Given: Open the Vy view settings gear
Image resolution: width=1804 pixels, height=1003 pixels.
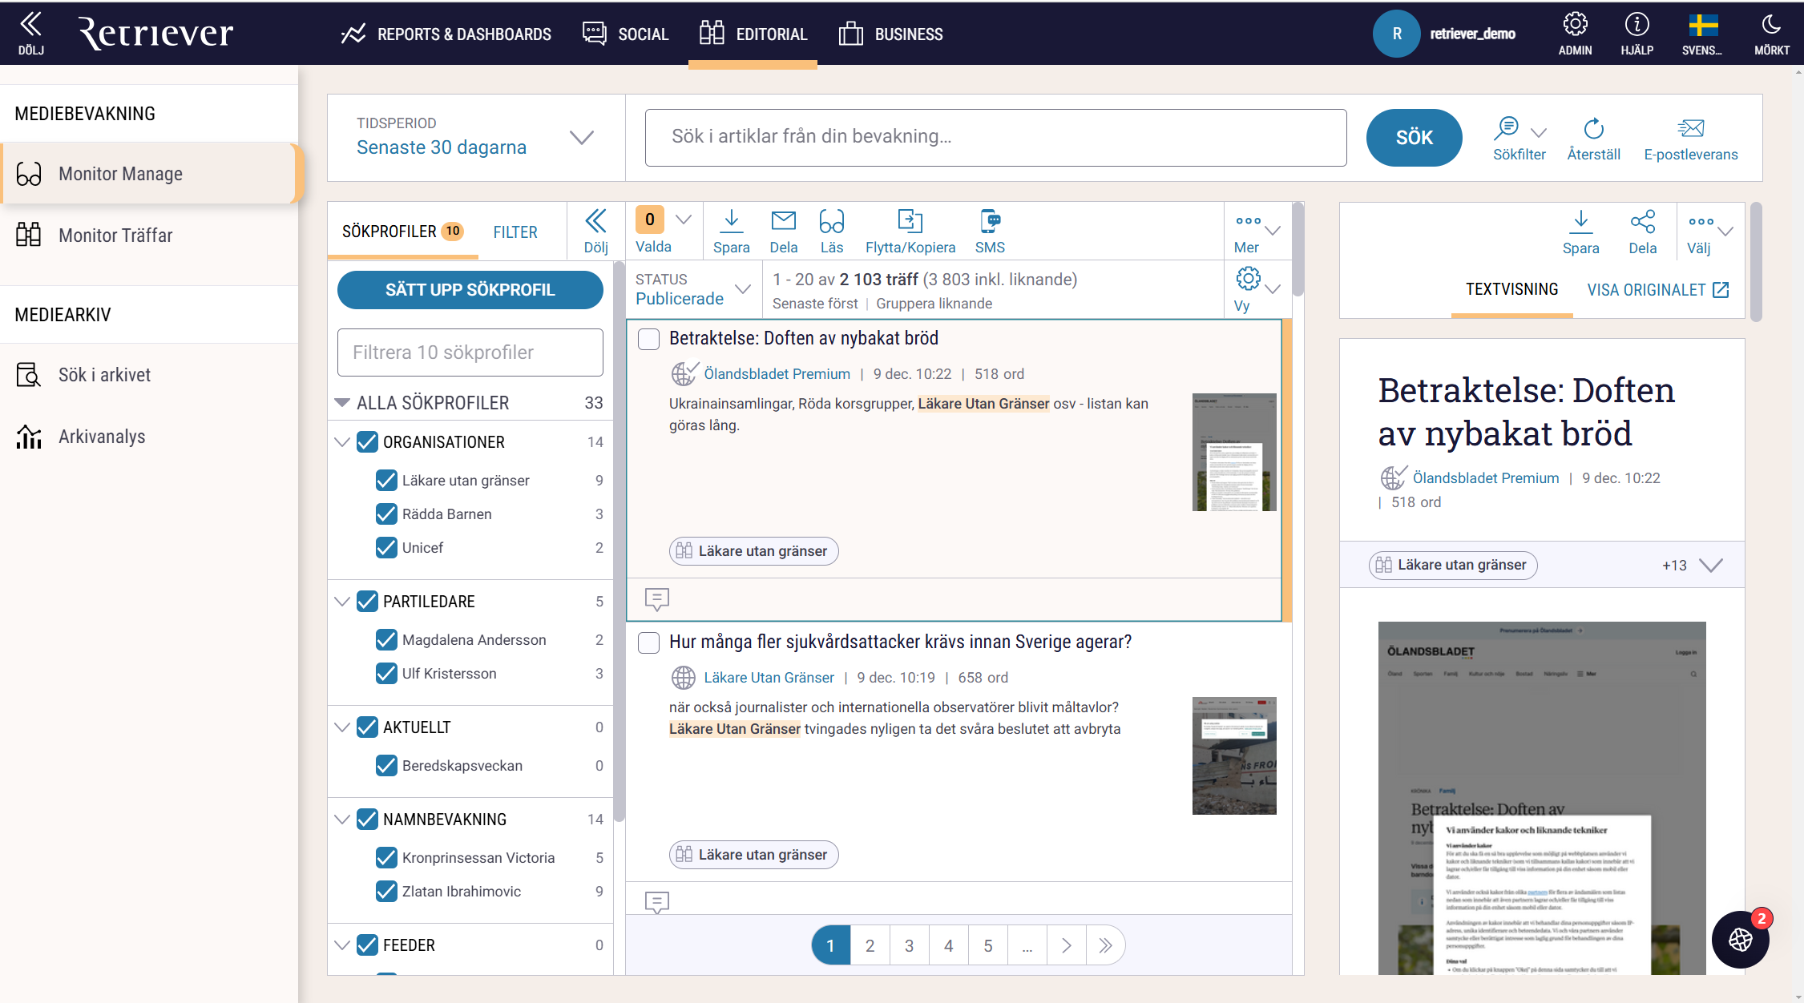Looking at the screenshot, I should tap(1248, 279).
